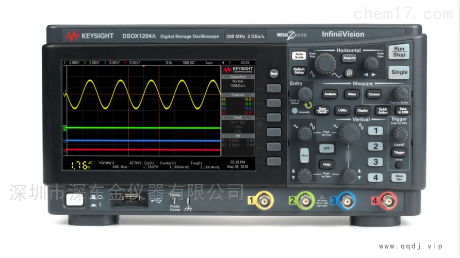
Task: Tap the Freq(1) 1.0014kHz measurement
Action: (205, 165)
